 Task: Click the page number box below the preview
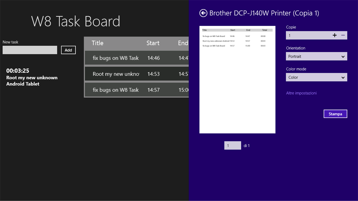click(x=232, y=145)
